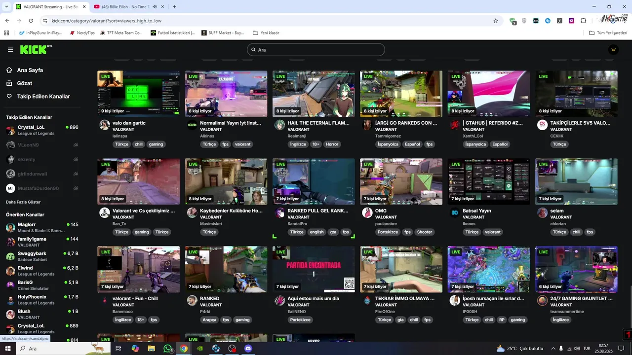Open the taskbar volume control

(x=578, y=349)
